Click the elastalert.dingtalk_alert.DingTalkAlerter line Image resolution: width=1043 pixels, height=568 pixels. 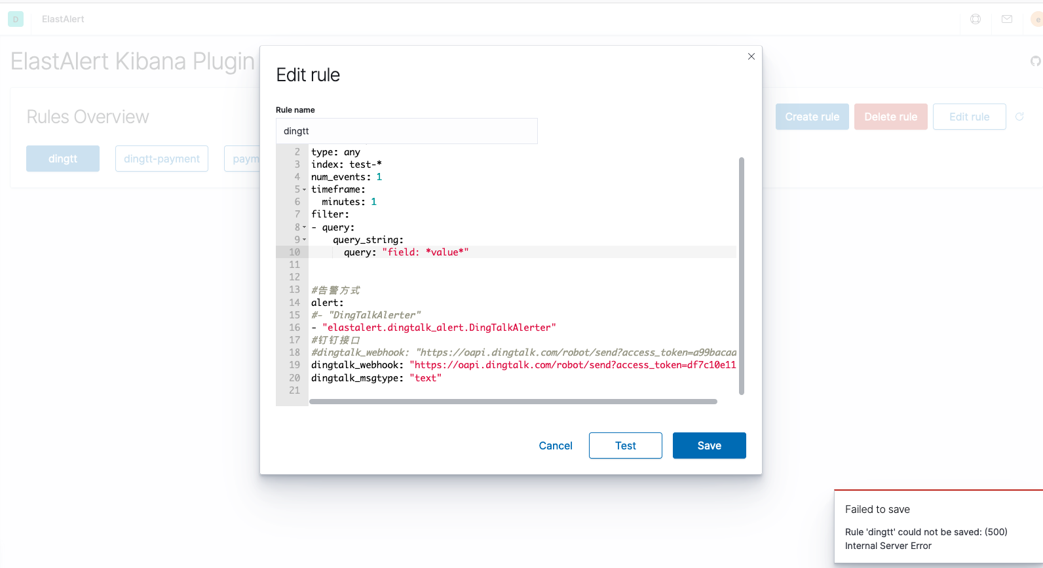434,328
